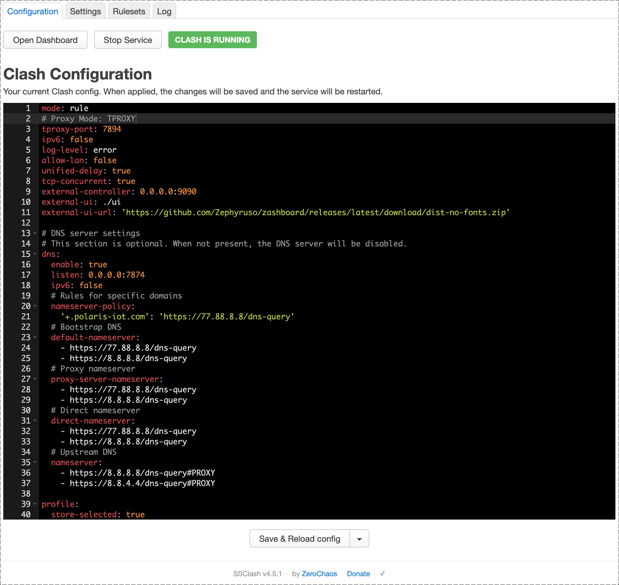Viewport: 619px width, 585px height.
Task: Click the 'tcp-concurrent: true' line
Action: [88, 181]
